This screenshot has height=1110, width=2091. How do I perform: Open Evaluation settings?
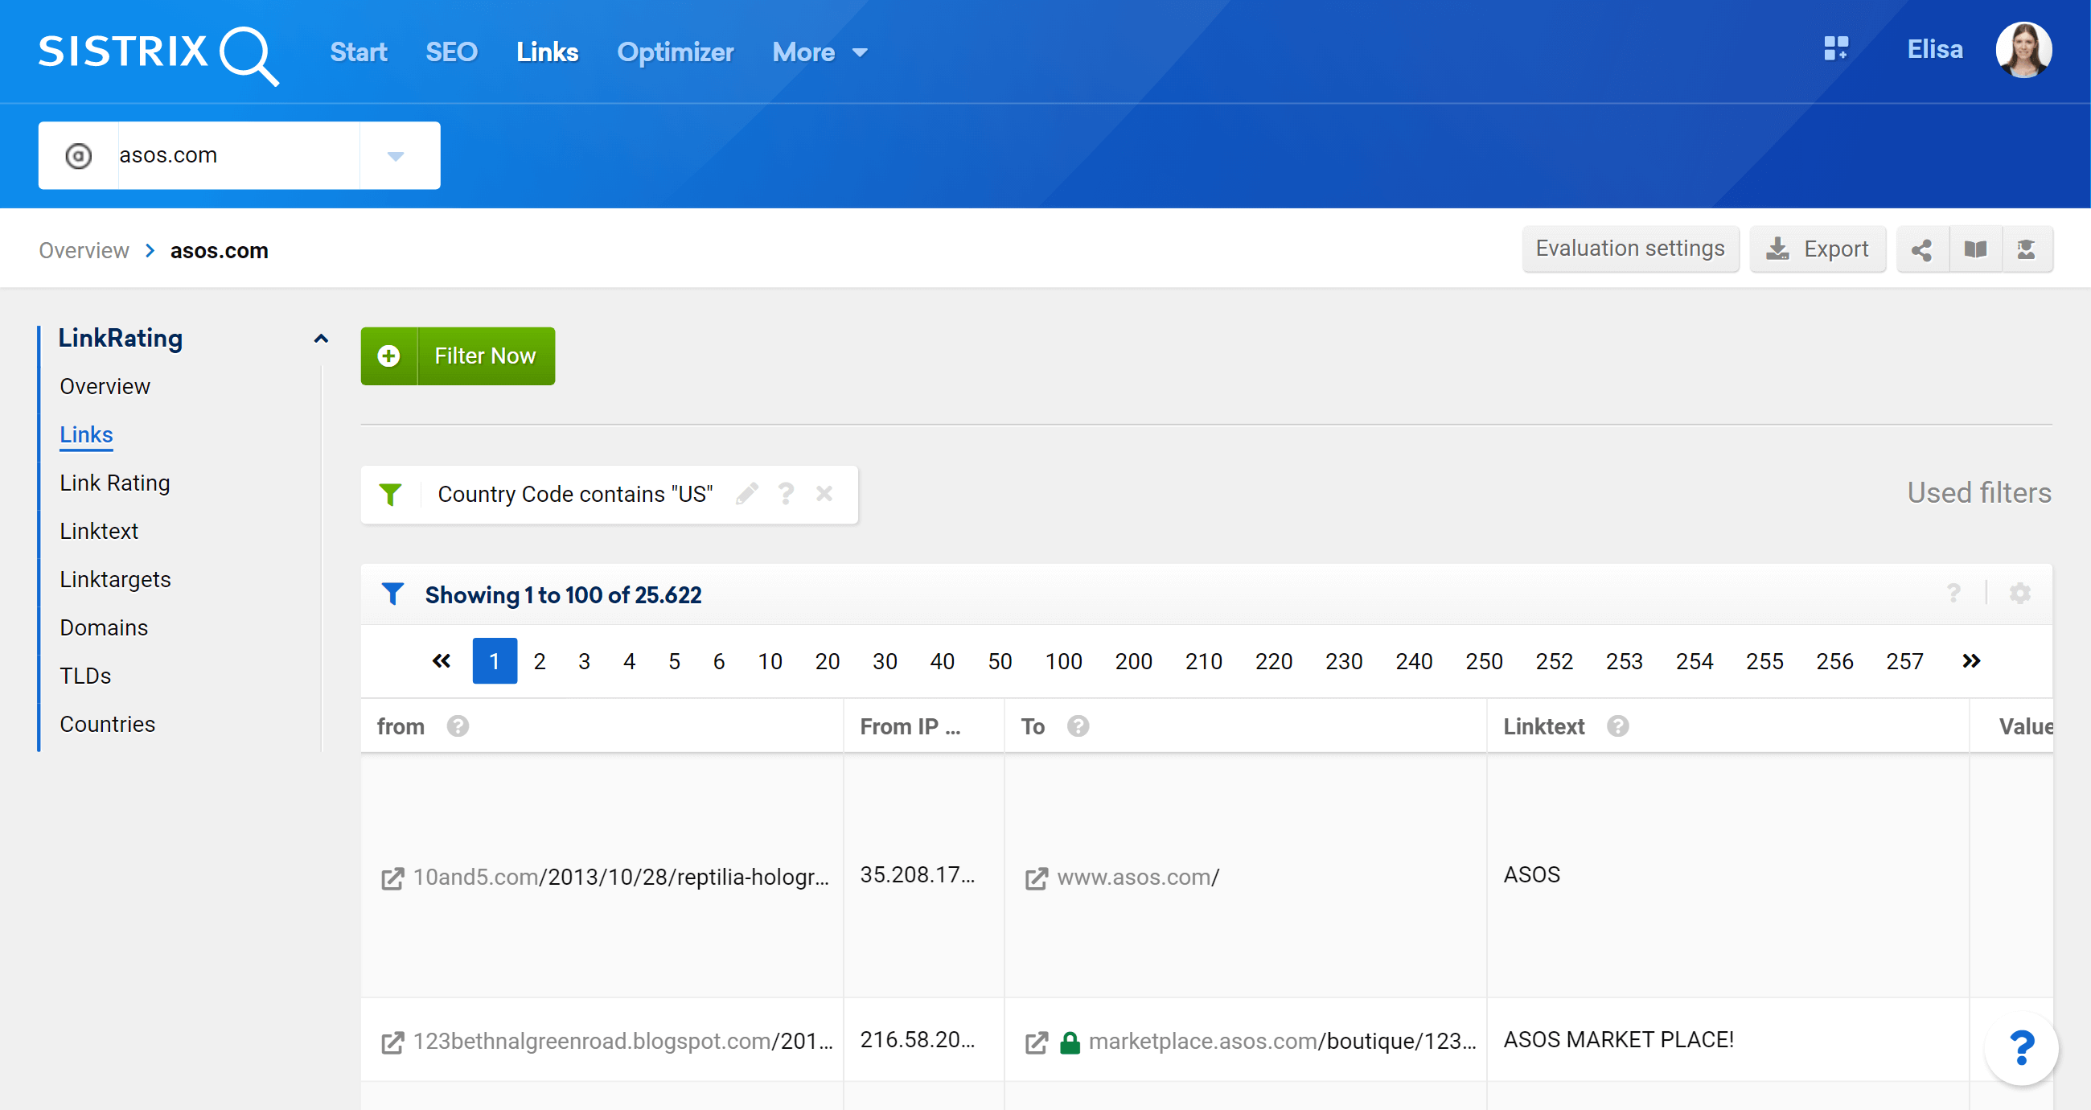point(1630,249)
